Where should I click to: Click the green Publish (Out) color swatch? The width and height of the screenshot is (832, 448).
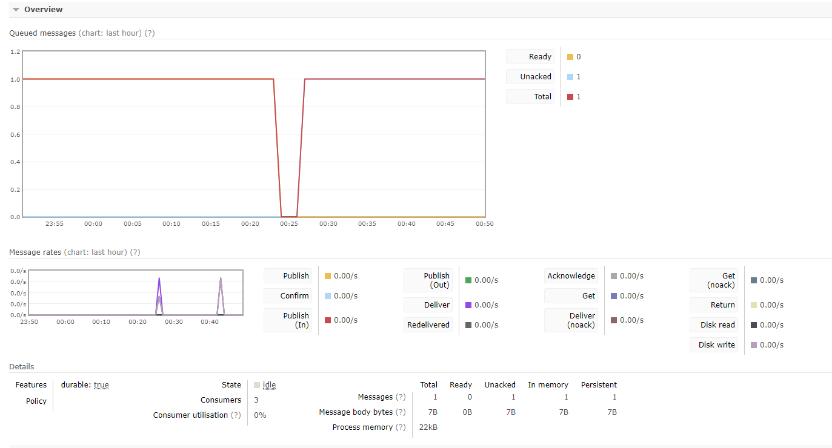click(x=468, y=280)
